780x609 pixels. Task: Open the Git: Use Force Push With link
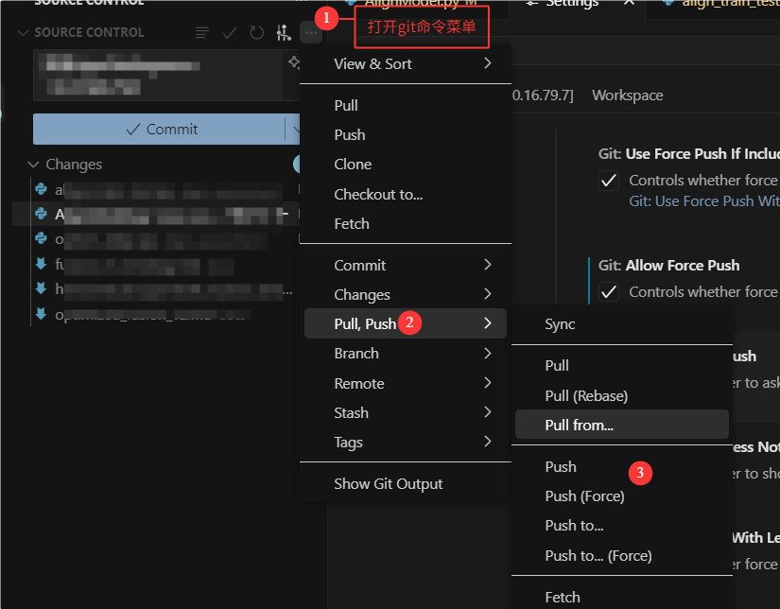tap(703, 201)
